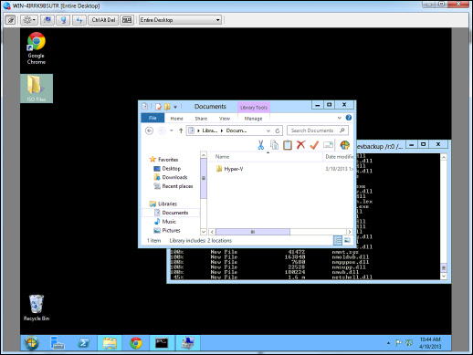
Task: Click the navigation pane scroll down arrow
Action: (x=204, y=232)
